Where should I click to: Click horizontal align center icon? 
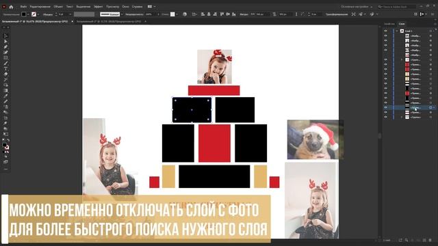click(209, 14)
